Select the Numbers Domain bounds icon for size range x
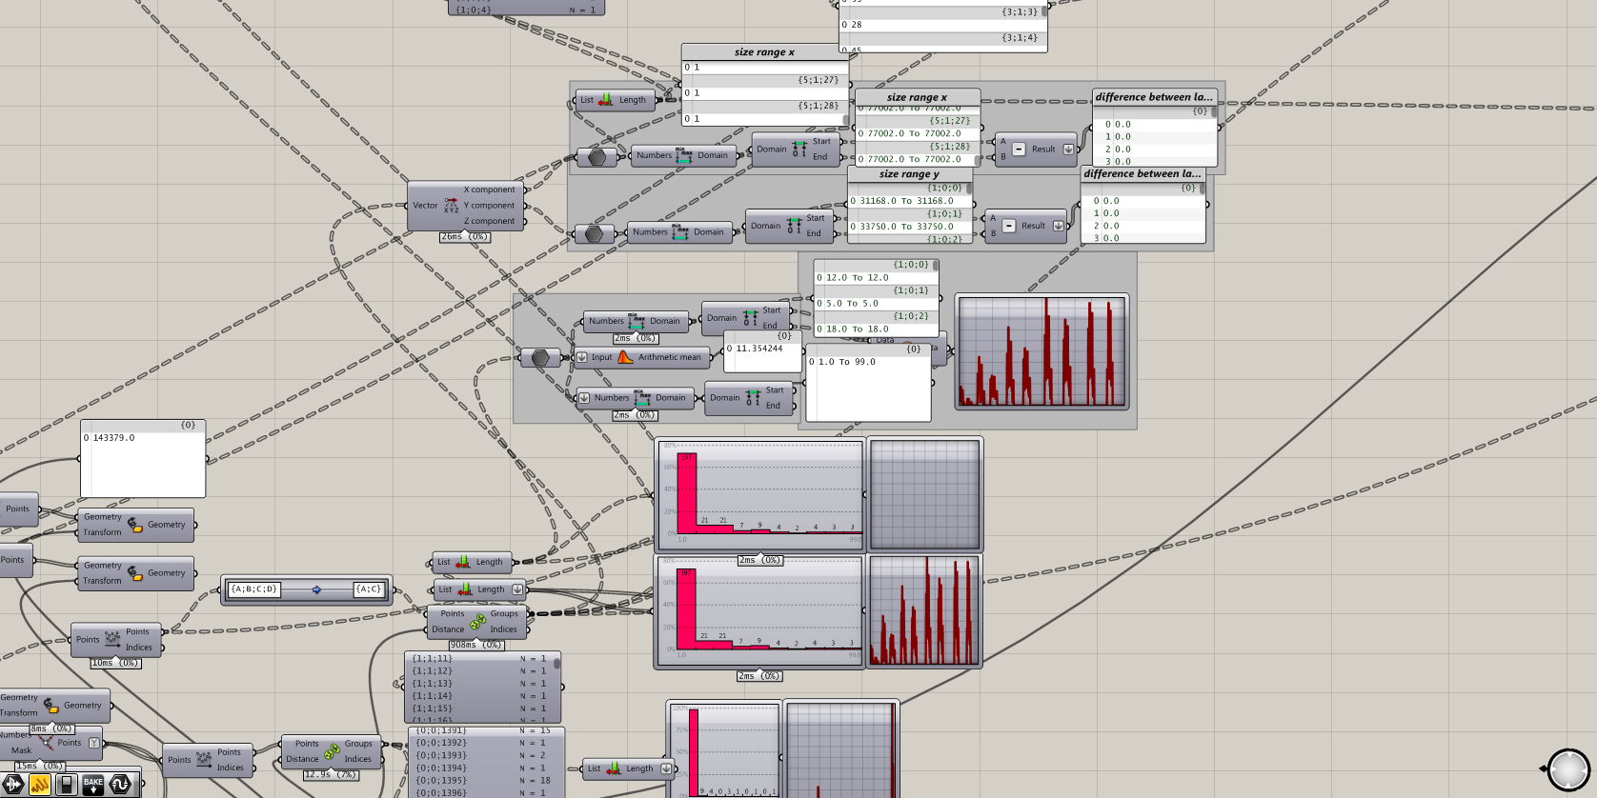This screenshot has height=798, width=1597. [x=683, y=155]
